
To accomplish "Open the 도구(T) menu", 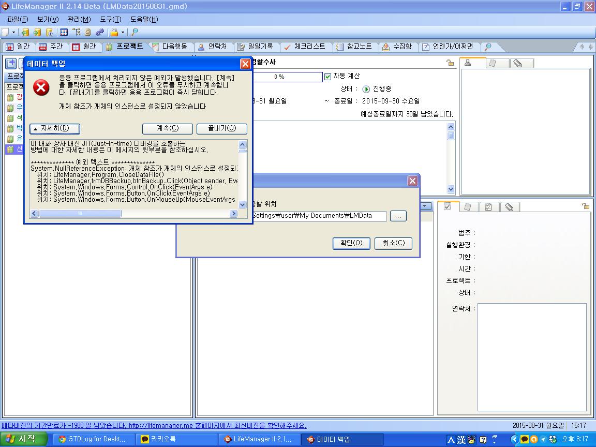I will pos(111,19).
